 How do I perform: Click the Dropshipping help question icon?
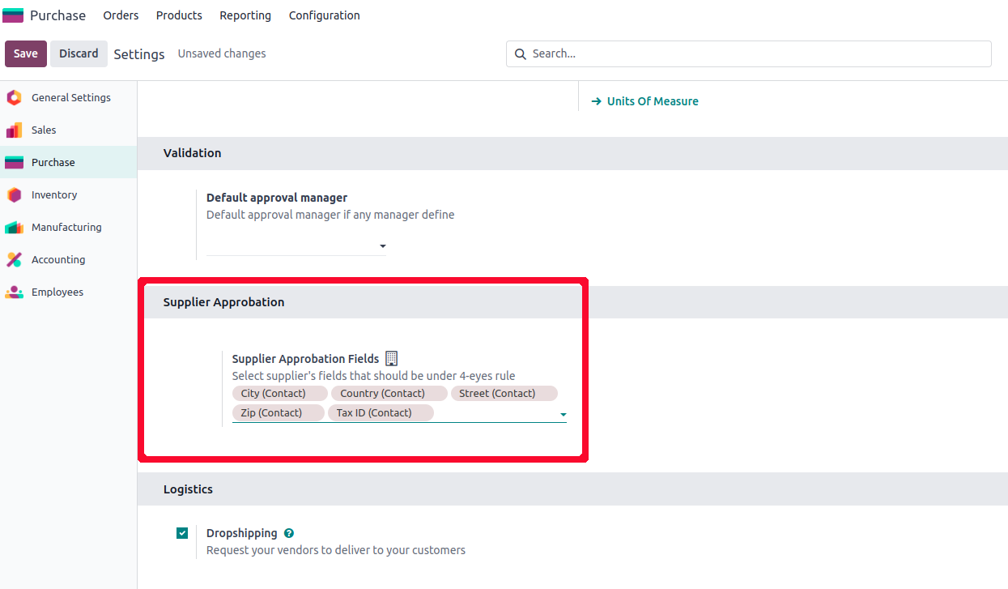tap(289, 533)
